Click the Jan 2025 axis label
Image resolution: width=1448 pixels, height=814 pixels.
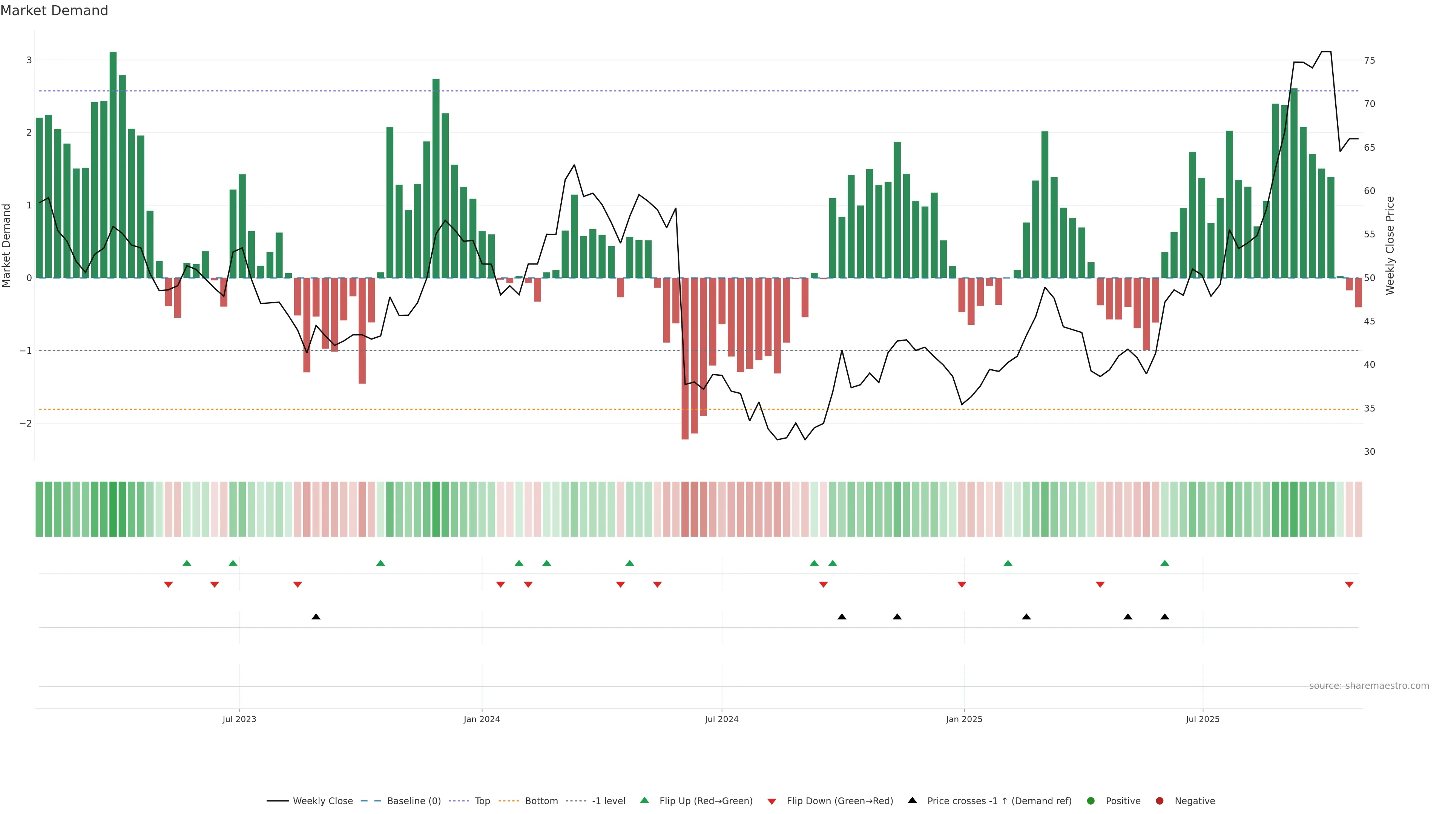(x=964, y=719)
